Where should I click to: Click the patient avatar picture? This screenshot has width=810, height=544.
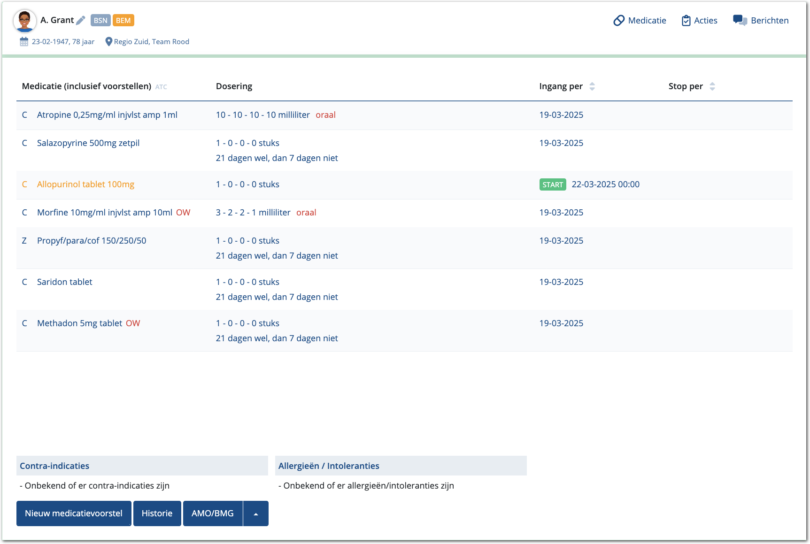24,21
